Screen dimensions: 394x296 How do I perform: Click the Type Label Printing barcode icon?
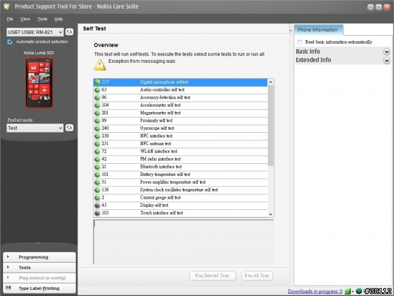(x=8, y=288)
